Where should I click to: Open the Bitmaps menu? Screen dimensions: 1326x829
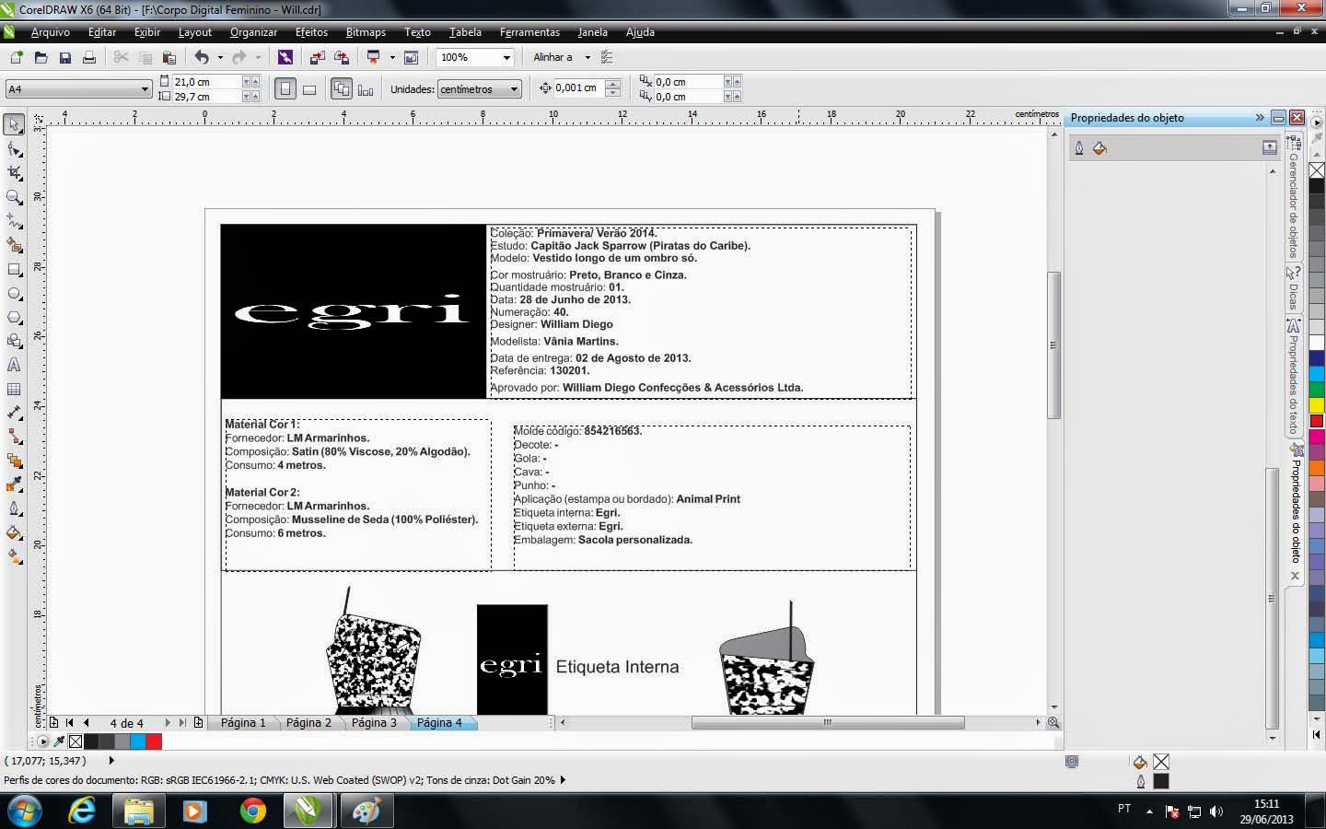pyautogui.click(x=366, y=32)
